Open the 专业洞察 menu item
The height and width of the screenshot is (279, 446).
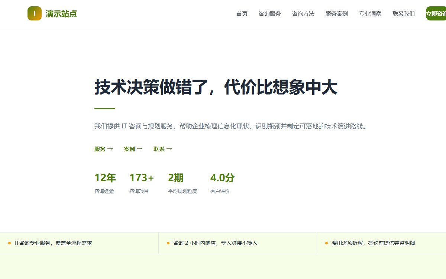tap(370, 14)
